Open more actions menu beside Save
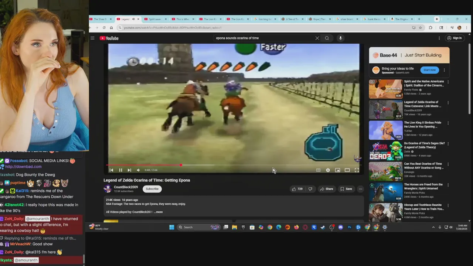The height and width of the screenshot is (266, 473). 360,189
